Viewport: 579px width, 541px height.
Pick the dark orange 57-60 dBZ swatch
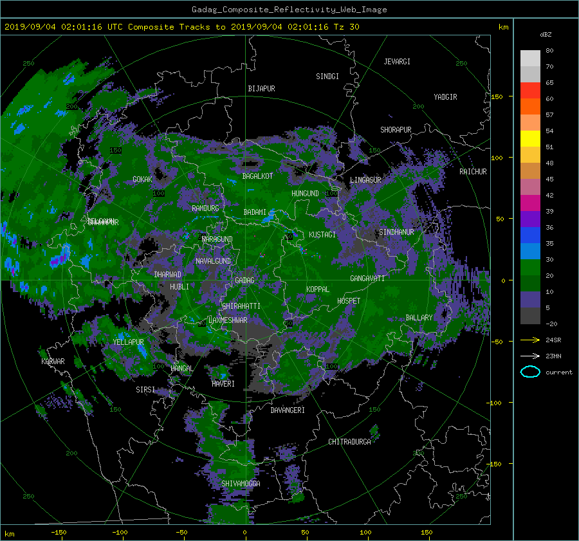(530, 107)
